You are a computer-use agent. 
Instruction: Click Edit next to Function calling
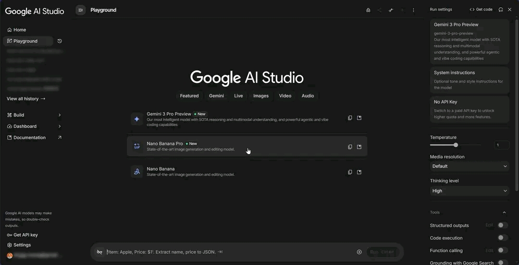(489, 251)
